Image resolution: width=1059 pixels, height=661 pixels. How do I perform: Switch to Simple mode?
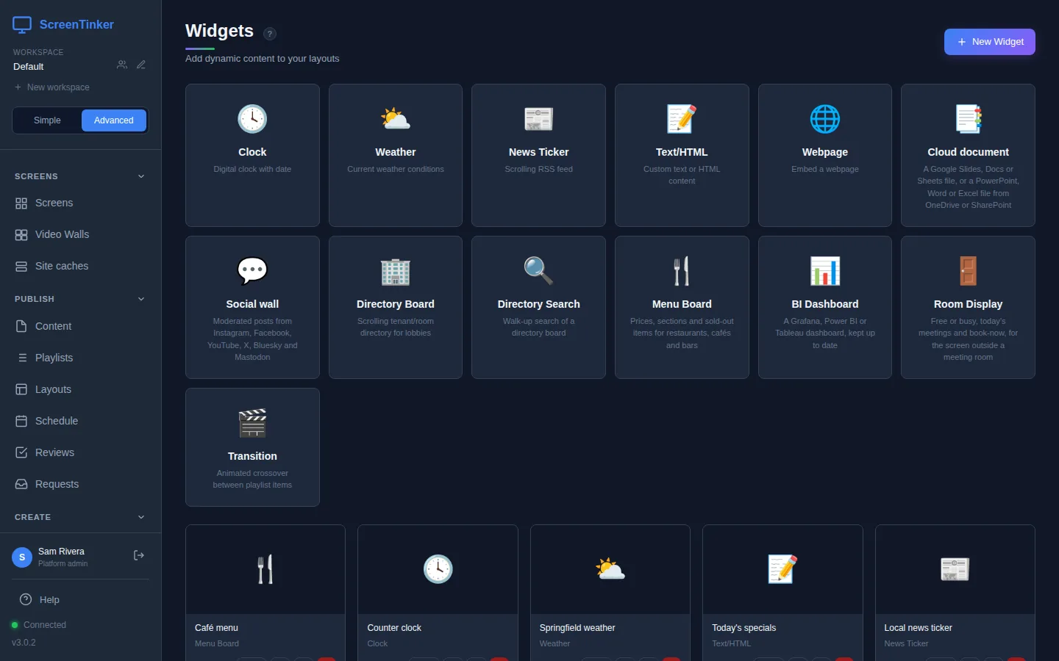click(47, 120)
